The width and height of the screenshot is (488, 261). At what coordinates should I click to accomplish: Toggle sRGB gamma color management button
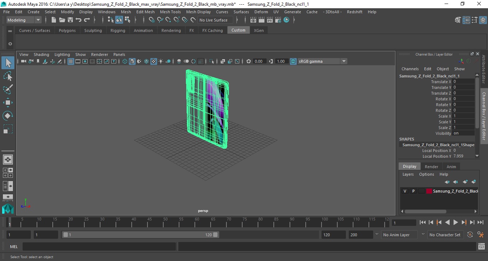[x=293, y=61]
